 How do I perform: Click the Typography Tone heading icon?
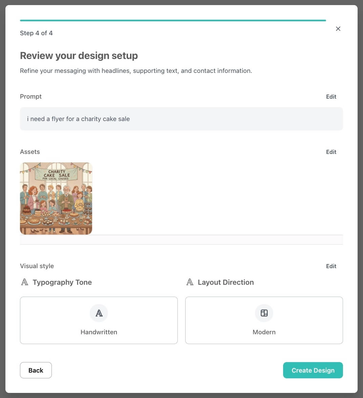pyautogui.click(x=25, y=282)
